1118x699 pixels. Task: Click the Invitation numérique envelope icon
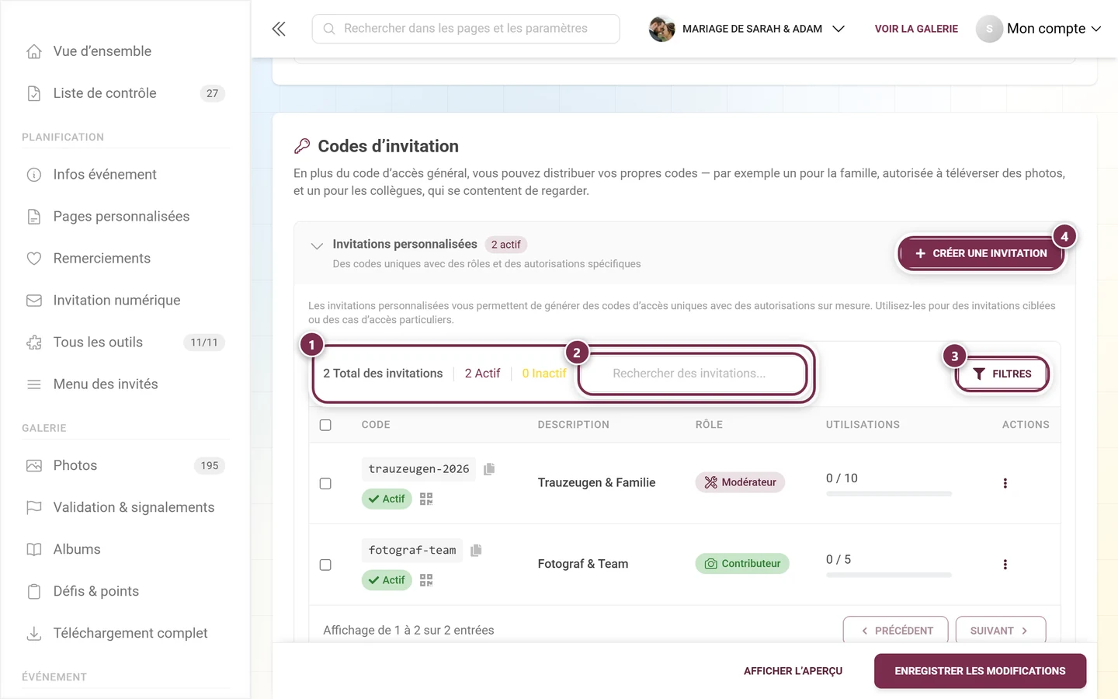[34, 301]
